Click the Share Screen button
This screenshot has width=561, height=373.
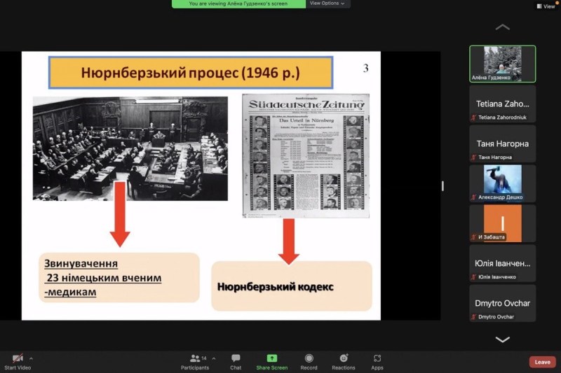(x=272, y=362)
